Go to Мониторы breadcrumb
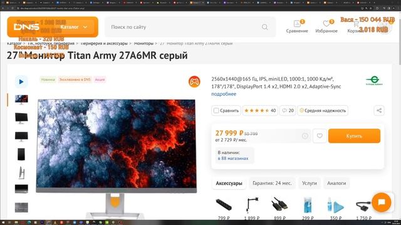401x225 pixels. (143, 43)
